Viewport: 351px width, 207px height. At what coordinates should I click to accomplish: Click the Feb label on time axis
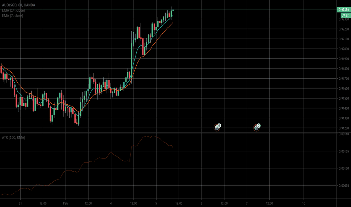pyautogui.click(x=66, y=203)
